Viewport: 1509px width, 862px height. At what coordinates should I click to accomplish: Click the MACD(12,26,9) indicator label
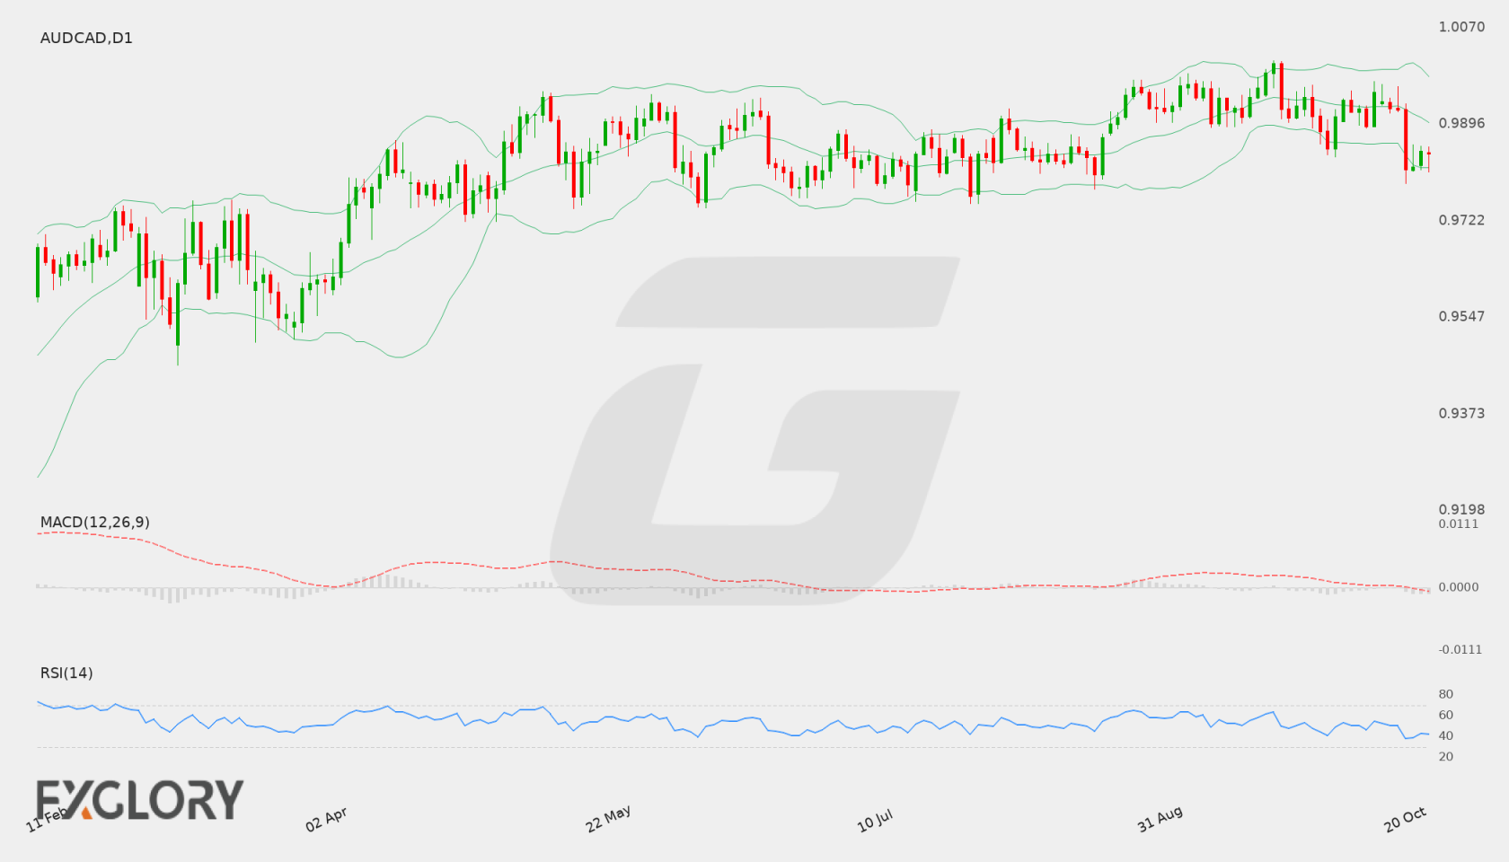point(94,522)
